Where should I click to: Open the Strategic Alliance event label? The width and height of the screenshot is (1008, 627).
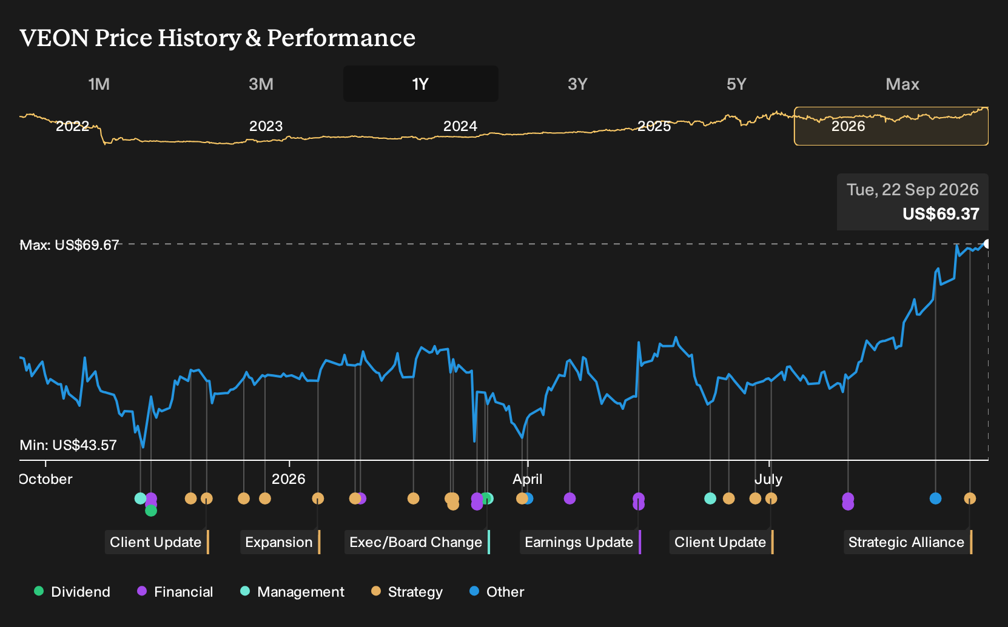[908, 542]
